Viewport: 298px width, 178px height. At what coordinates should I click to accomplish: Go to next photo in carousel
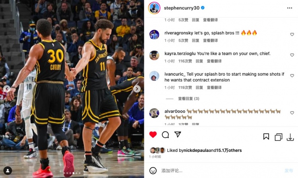click(137, 89)
